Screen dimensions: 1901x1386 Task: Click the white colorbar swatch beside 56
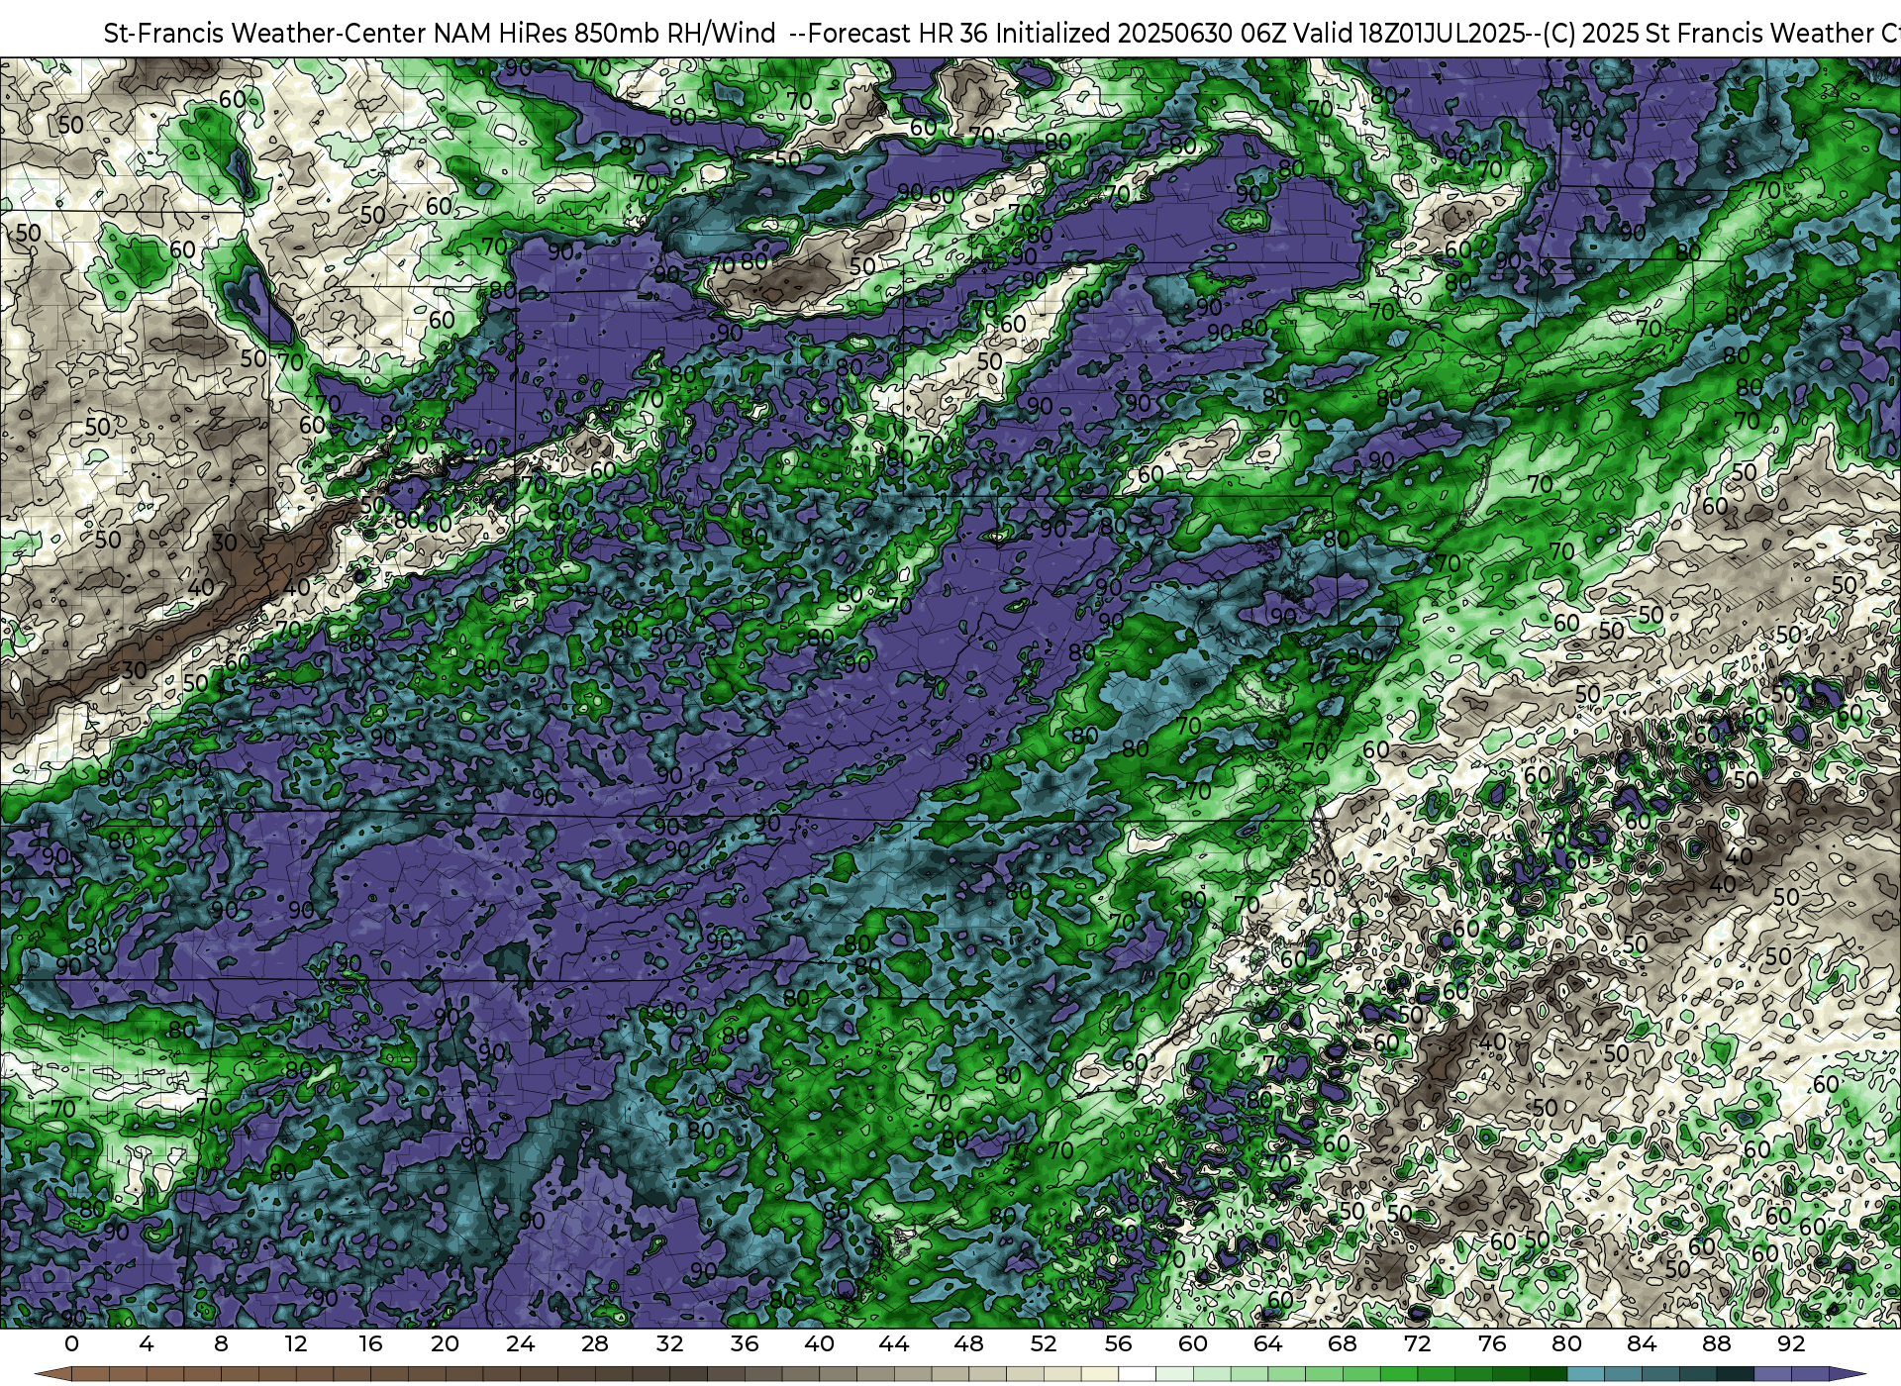[x=1137, y=1374]
